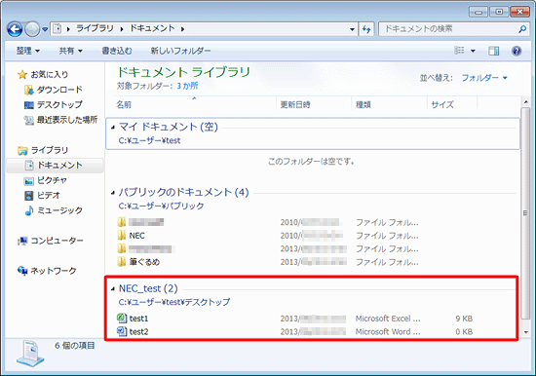Image resolution: width=536 pixels, height=376 pixels.
Task: Click the details pane library icon
Action: pyautogui.click(x=30, y=354)
